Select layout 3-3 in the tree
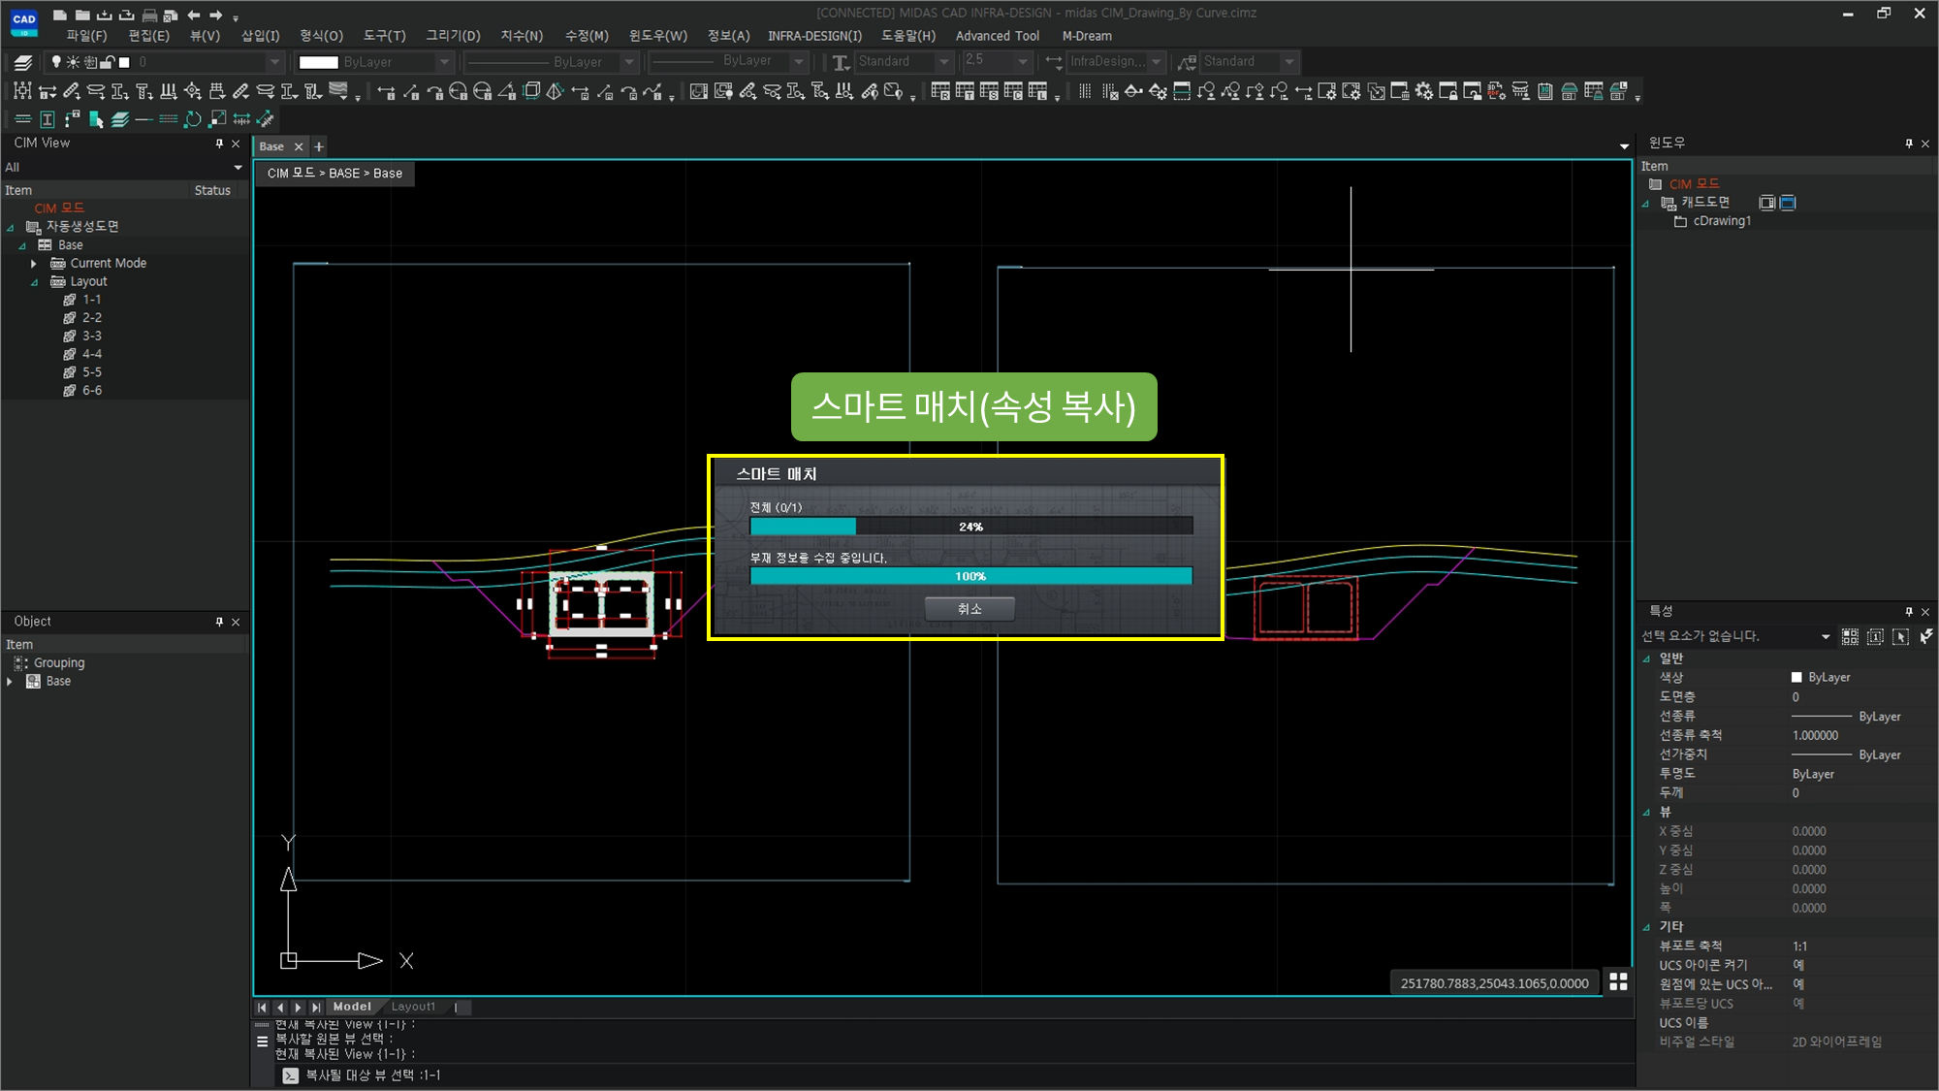 [91, 336]
